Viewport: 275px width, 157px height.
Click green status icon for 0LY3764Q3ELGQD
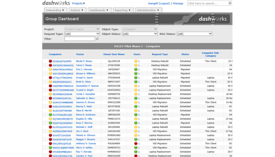[50, 115]
